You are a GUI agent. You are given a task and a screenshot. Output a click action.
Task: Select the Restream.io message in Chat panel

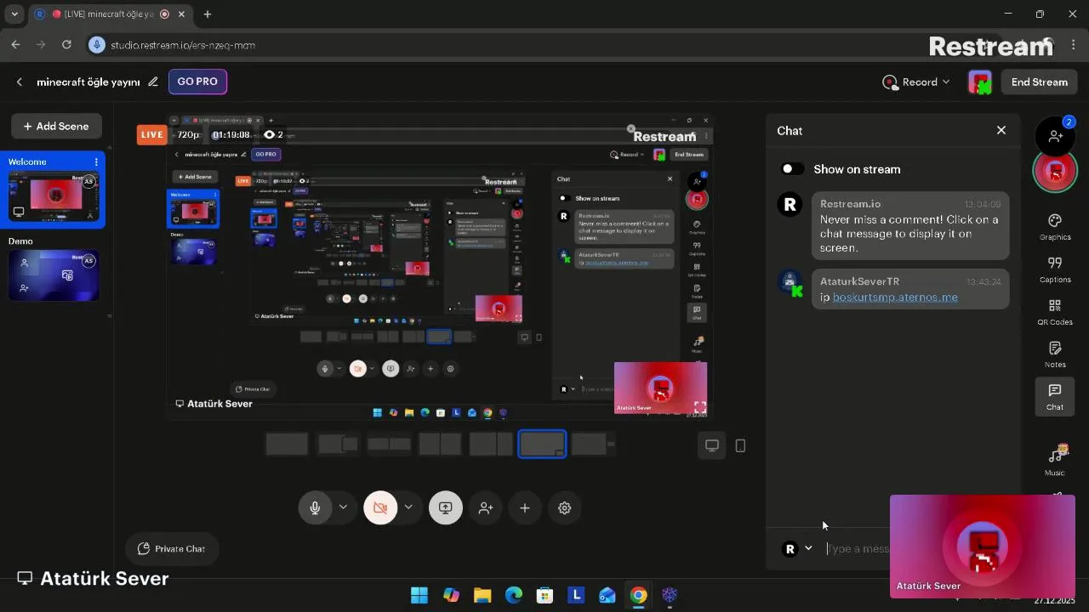(x=910, y=225)
